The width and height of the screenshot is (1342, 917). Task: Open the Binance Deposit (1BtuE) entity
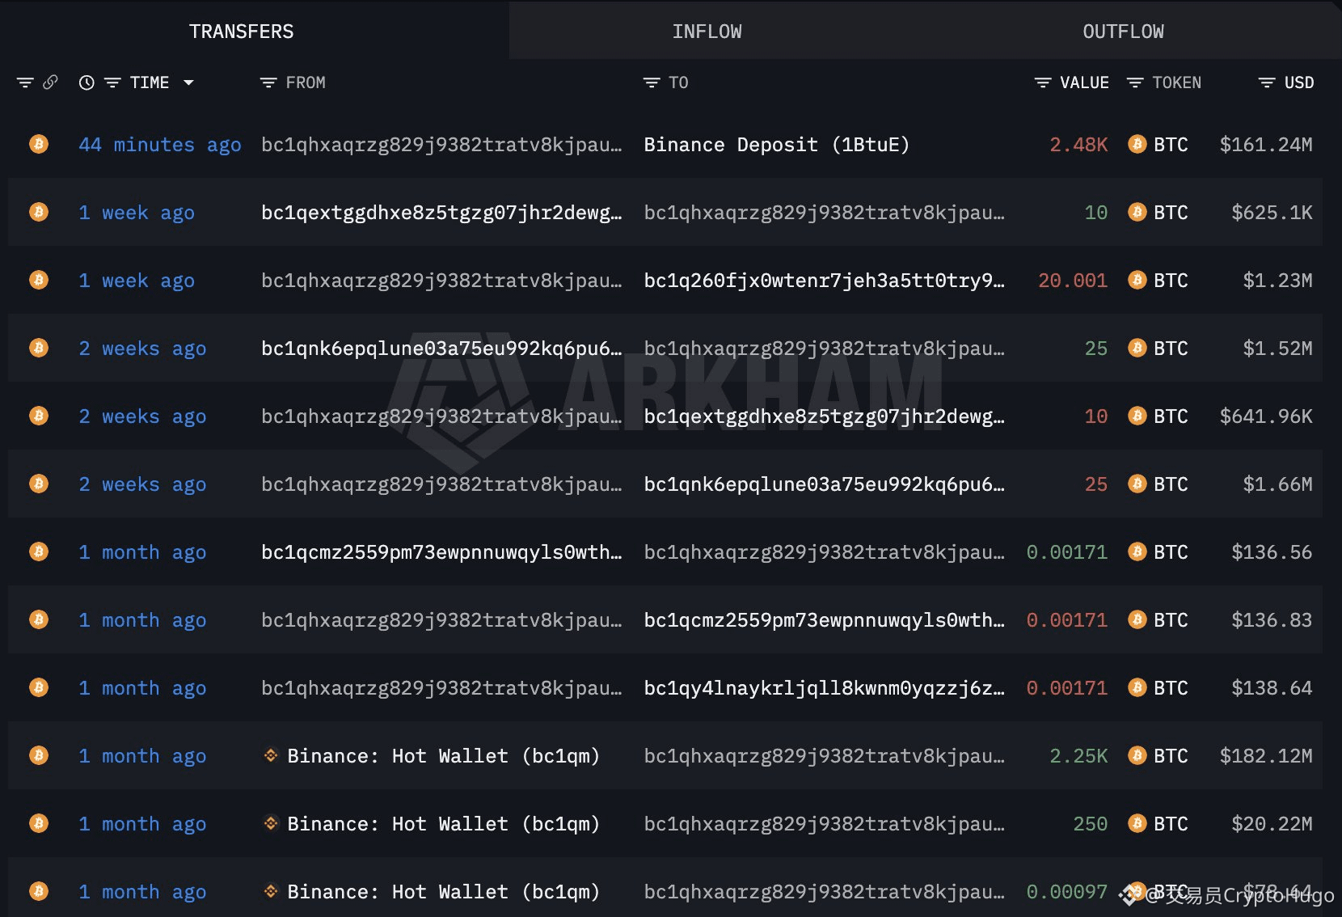(777, 145)
